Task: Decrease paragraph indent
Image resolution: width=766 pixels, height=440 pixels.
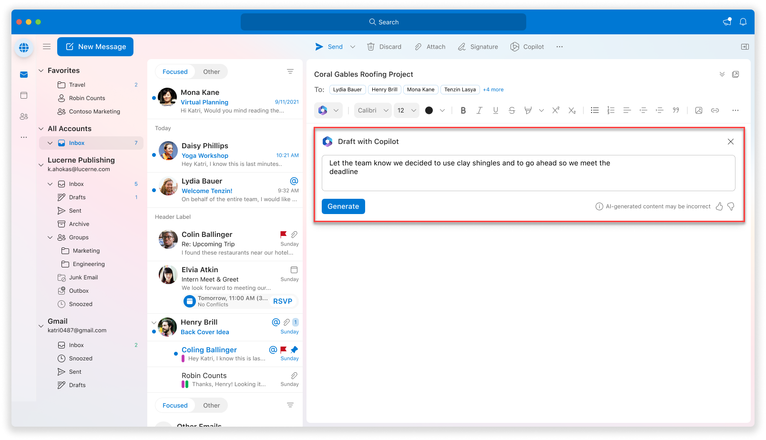Action: [x=643, y=110]
